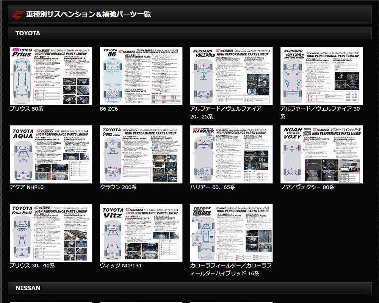Open the Toyota Harrier 60、65系 catalog thumbnail
The image size is (379, 303).
click(231, 155)
